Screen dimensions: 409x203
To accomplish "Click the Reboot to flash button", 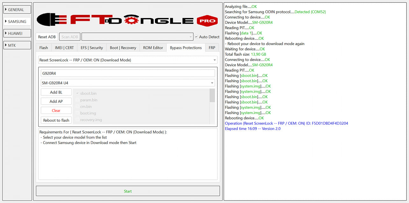I will coord(56,120).
